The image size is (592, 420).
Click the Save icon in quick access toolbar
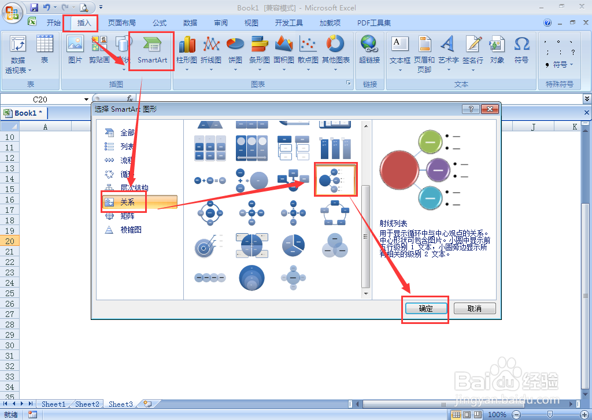(x=34, y=7)
